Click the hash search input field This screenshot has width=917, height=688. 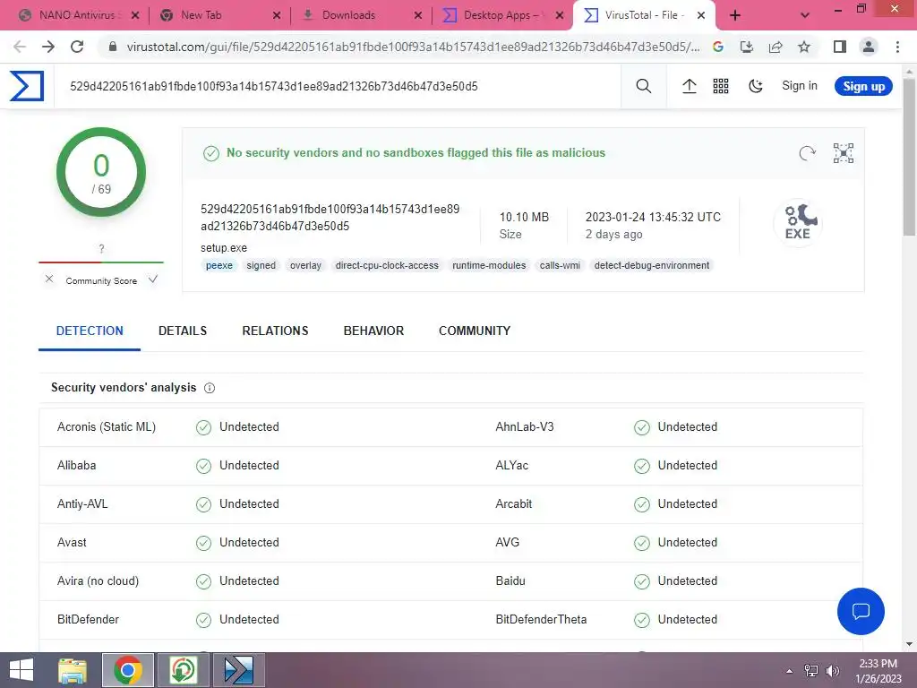[x=337, y=87]
